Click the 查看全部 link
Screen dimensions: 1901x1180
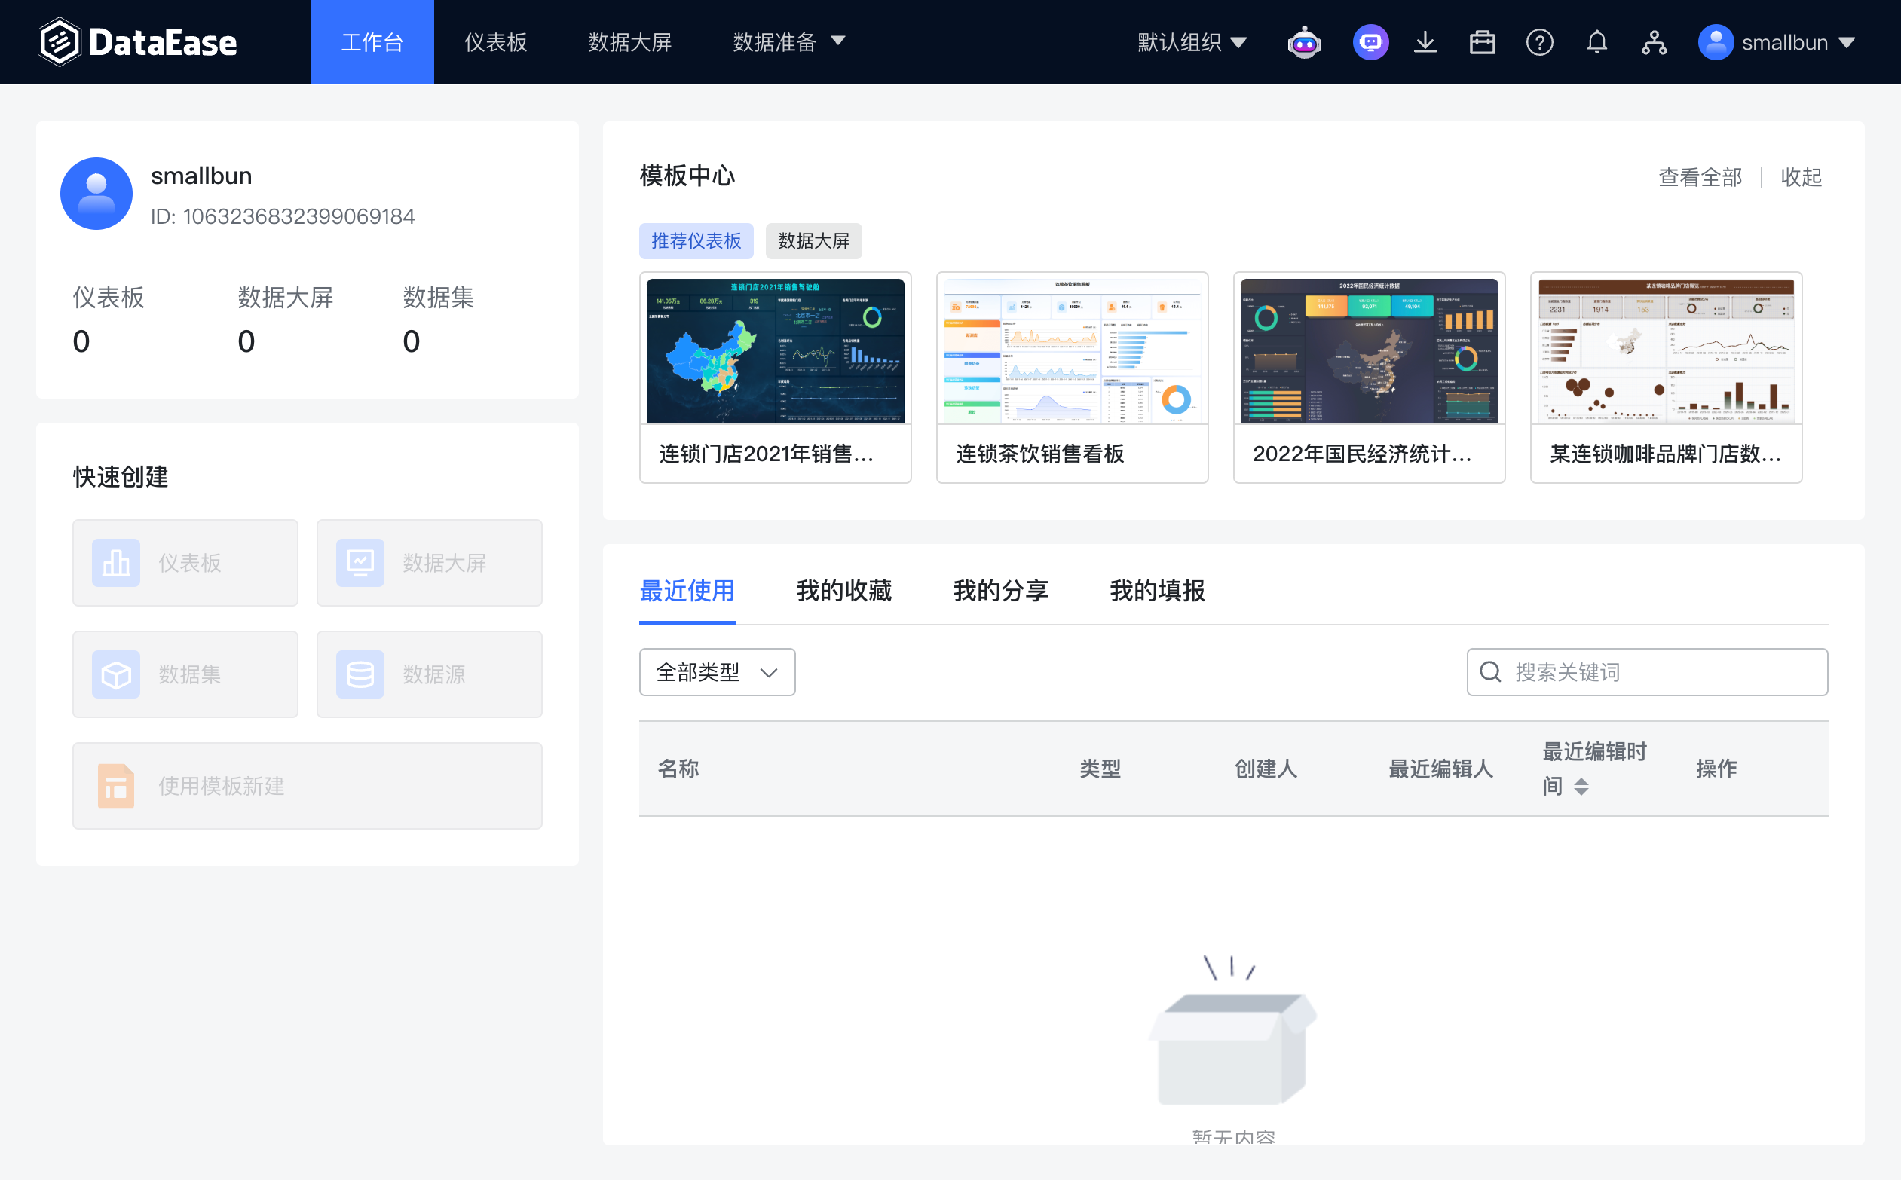click(1700, 178)
